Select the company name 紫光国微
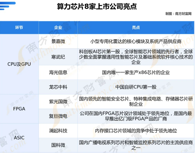 (x=58, y=102)
